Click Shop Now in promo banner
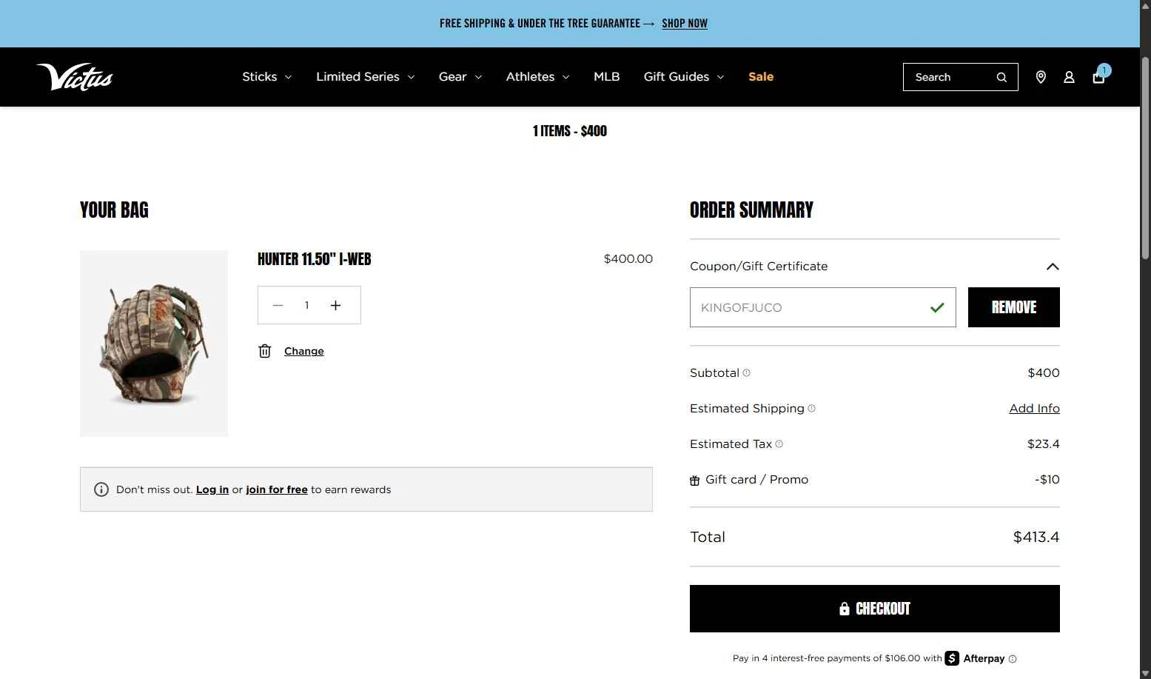 pos(685,24)
